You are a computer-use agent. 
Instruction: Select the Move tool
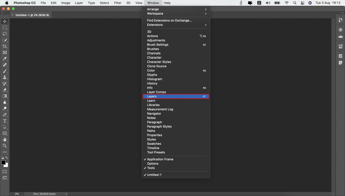5,22
